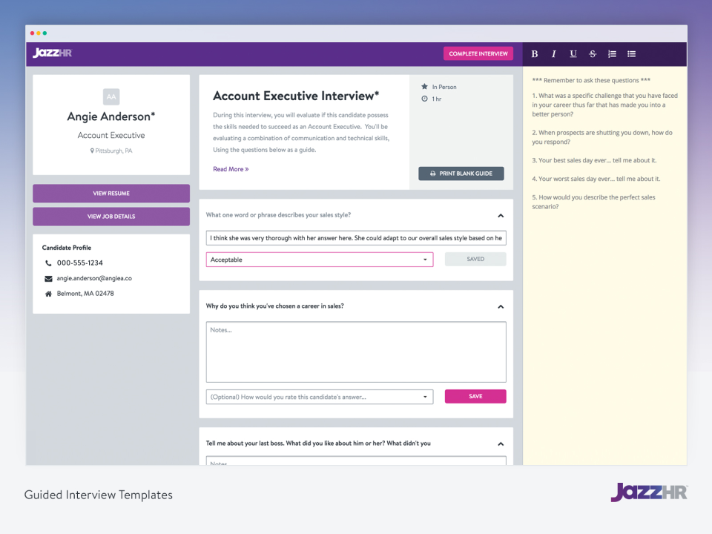Insert a bulleted list using the toolbar
The image size is (712, 534).
coord(630,53)
